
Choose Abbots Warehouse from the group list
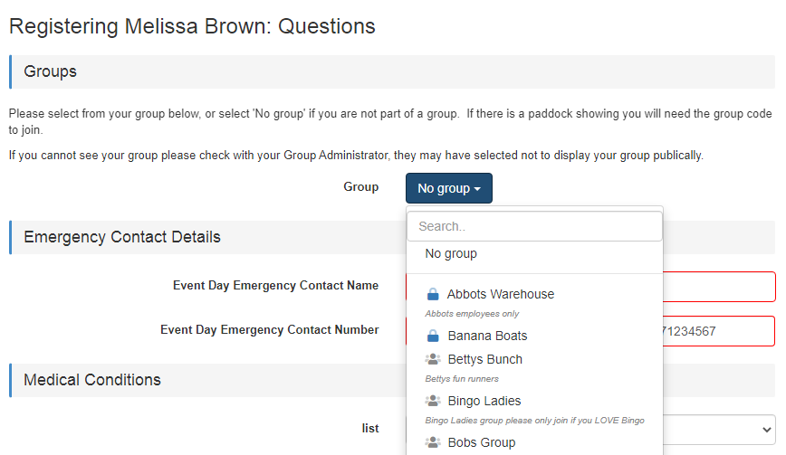pos(500,294)
